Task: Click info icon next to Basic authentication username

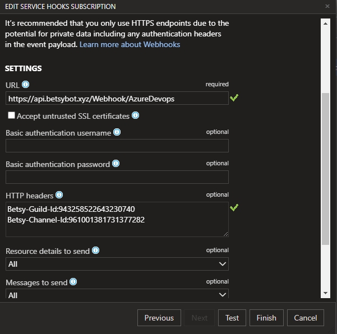Action: [117, 132]
